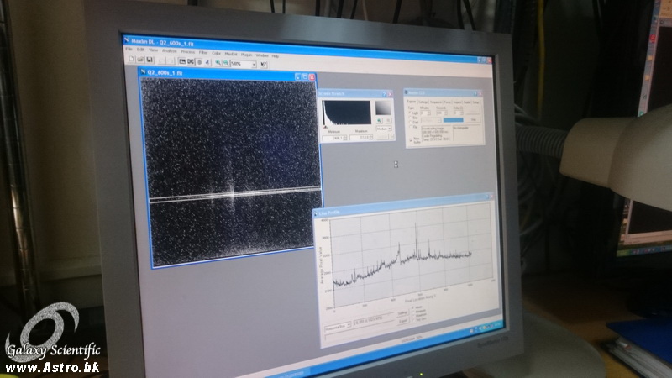672x378 pixels.
Task: Click the context help toolbar icon
Action: (263, 64)
